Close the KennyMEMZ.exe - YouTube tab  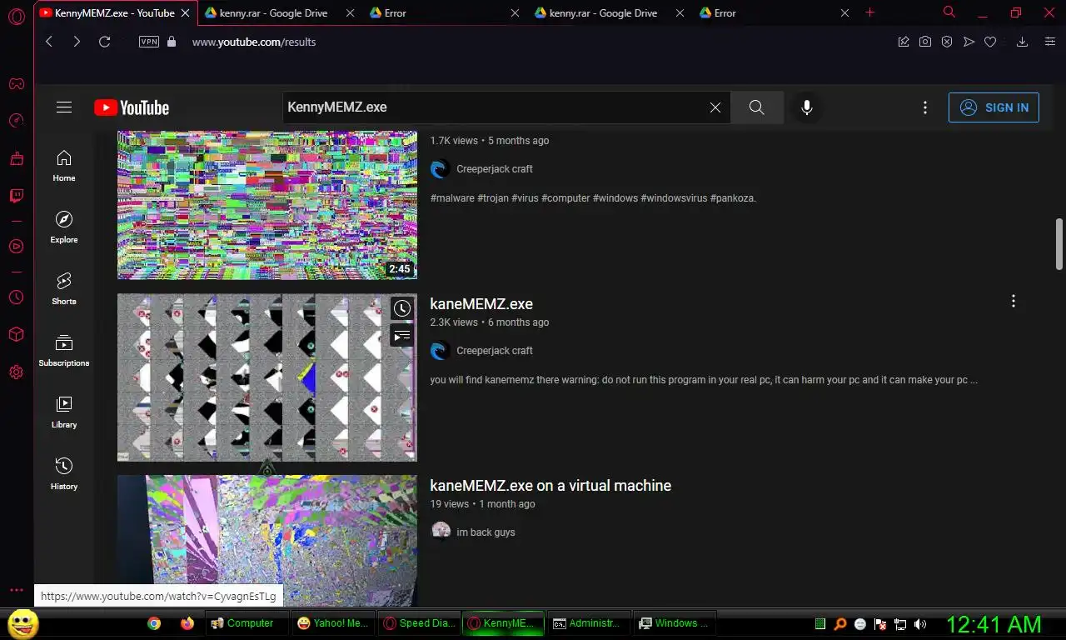tap(185, 13)
